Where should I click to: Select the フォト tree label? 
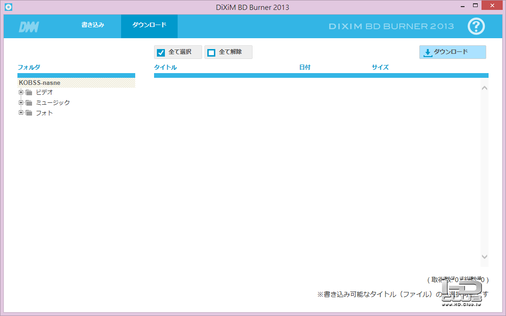click(x=44, y=113)
